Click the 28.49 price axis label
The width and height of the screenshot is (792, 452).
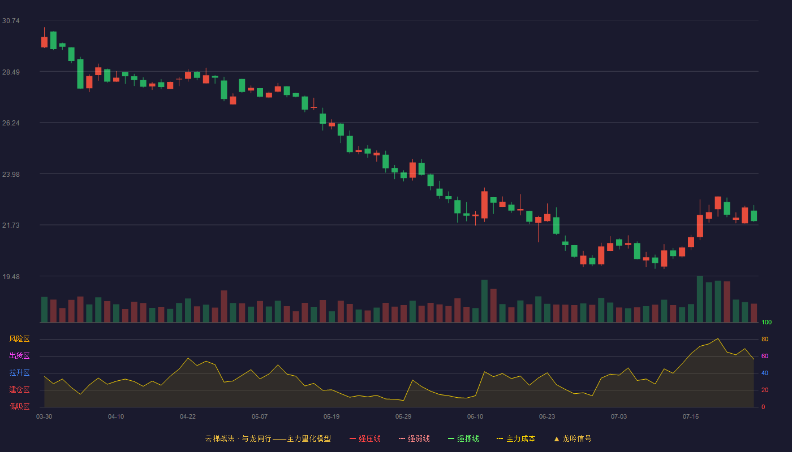click(x=11, y=72)
